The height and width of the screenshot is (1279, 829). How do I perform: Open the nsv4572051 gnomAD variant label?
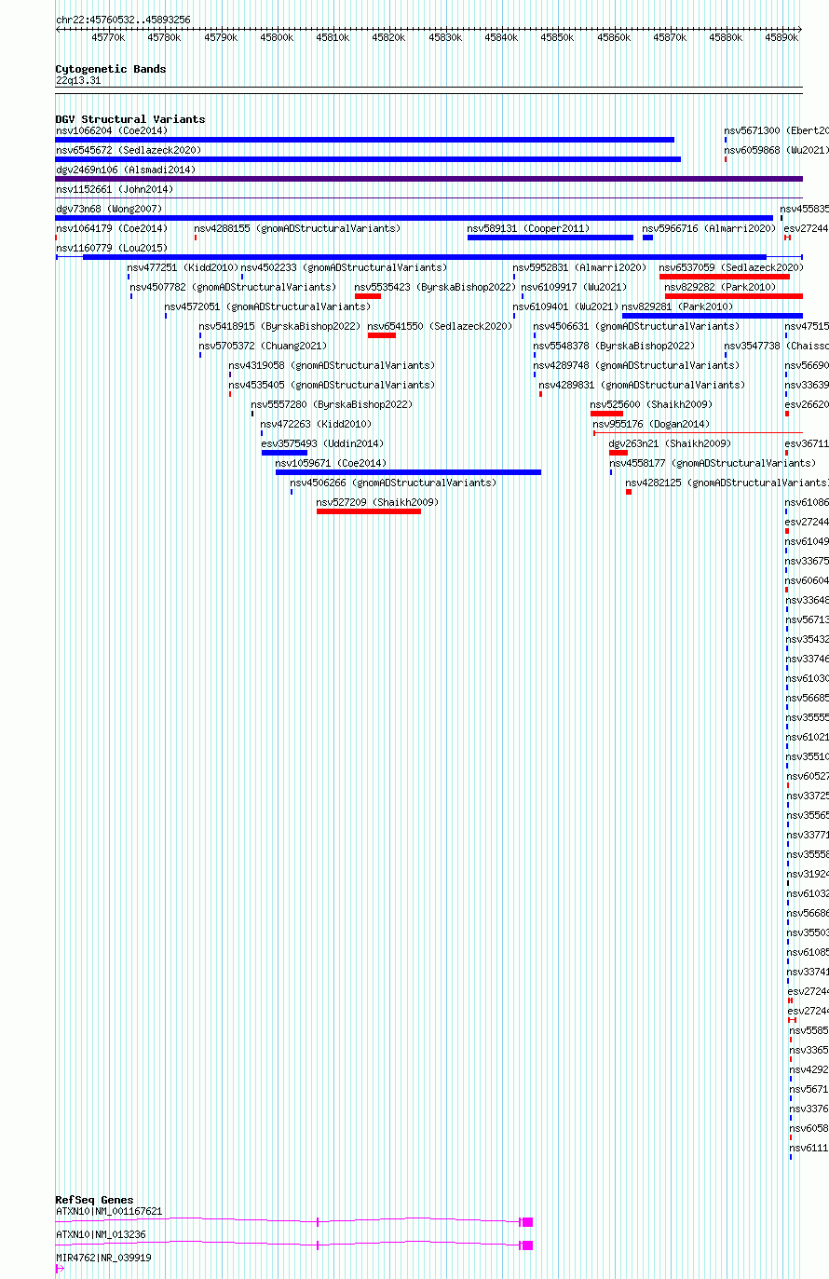[x=267, y=306]
